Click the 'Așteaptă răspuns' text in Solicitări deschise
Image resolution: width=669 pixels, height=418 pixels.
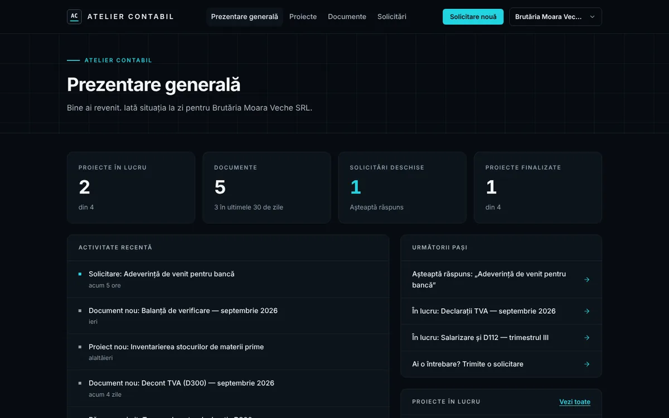click(377, 207)
